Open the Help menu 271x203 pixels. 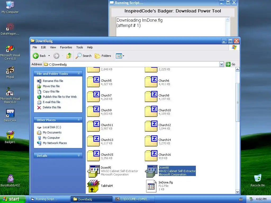pos(90,47)
